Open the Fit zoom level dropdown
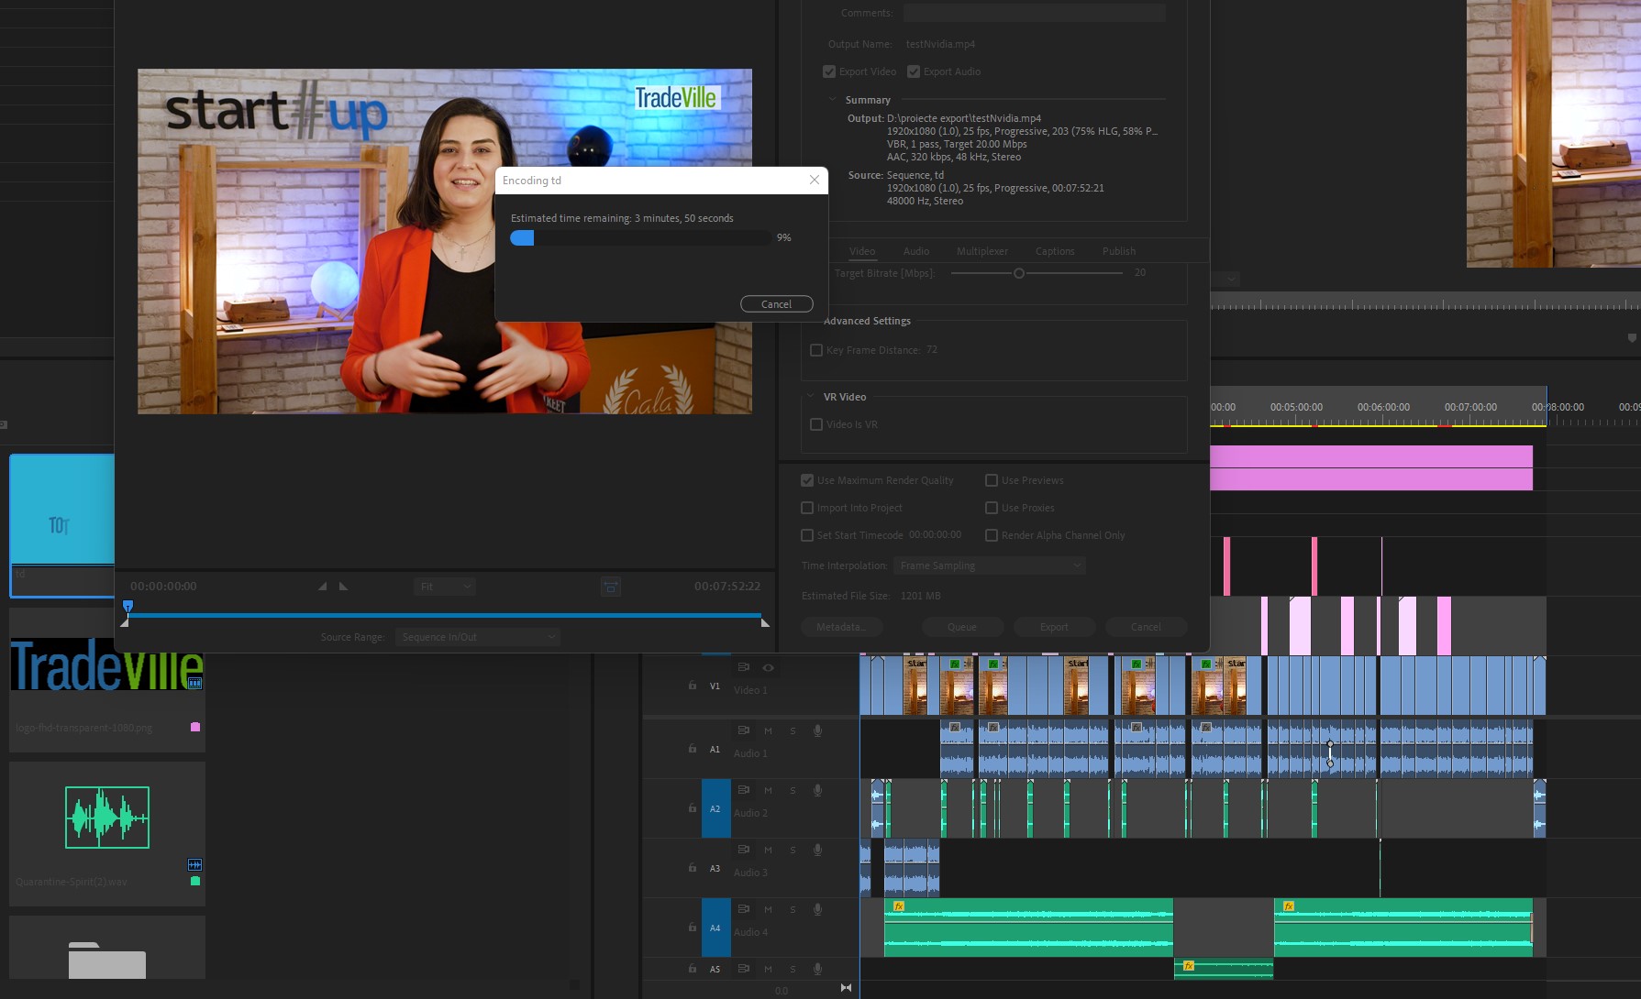 pyautogui.click(x=444, y=587)
